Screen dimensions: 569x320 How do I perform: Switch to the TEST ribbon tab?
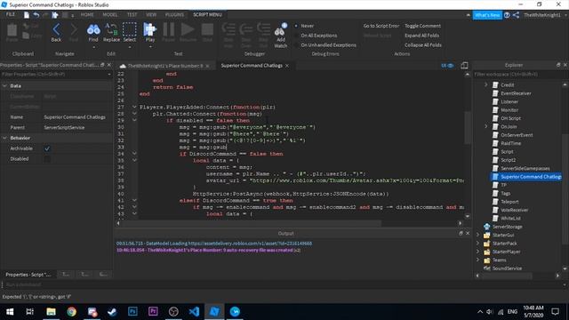coord(132,15)
